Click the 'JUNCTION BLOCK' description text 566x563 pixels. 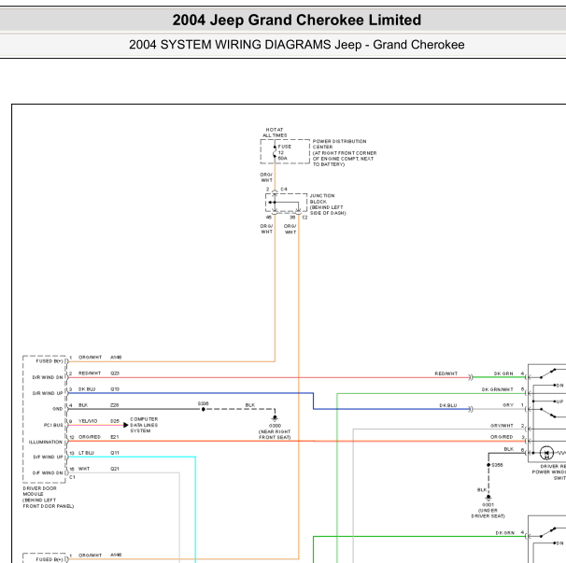pyautogui.click(x=328, y=204)
